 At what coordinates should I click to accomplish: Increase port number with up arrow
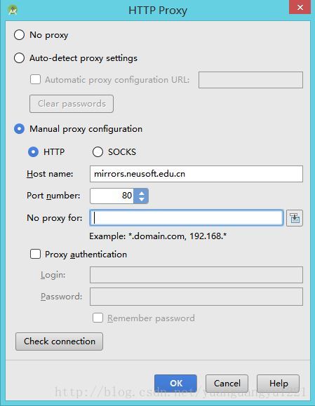tap(141, 192)
